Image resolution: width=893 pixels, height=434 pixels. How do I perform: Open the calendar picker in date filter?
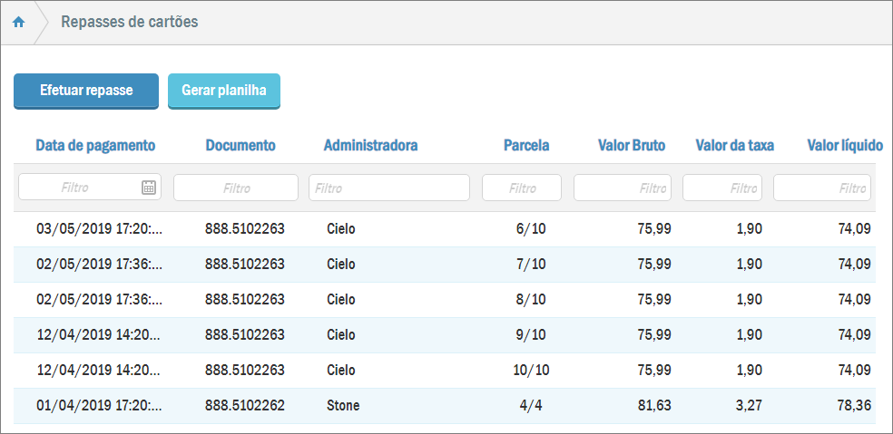(x=149, y=188)
